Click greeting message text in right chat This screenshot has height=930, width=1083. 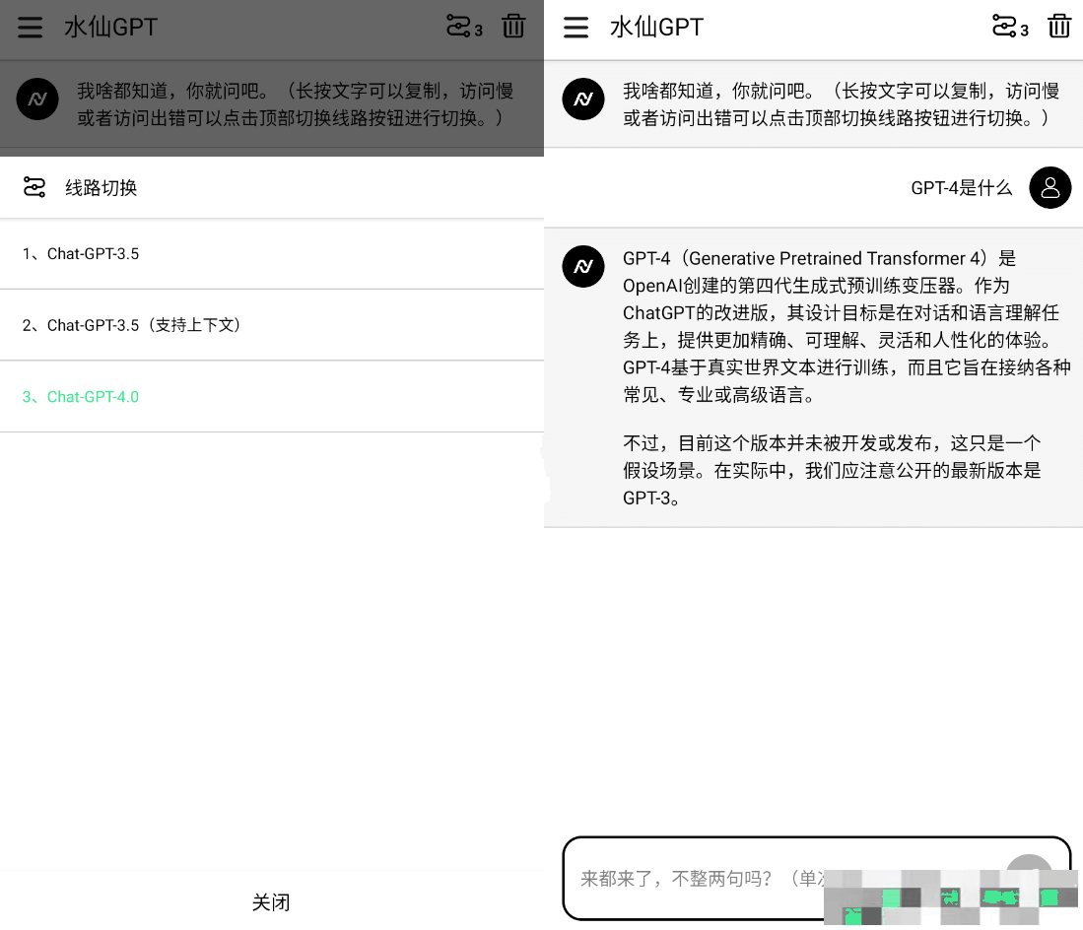pos(842,104)
